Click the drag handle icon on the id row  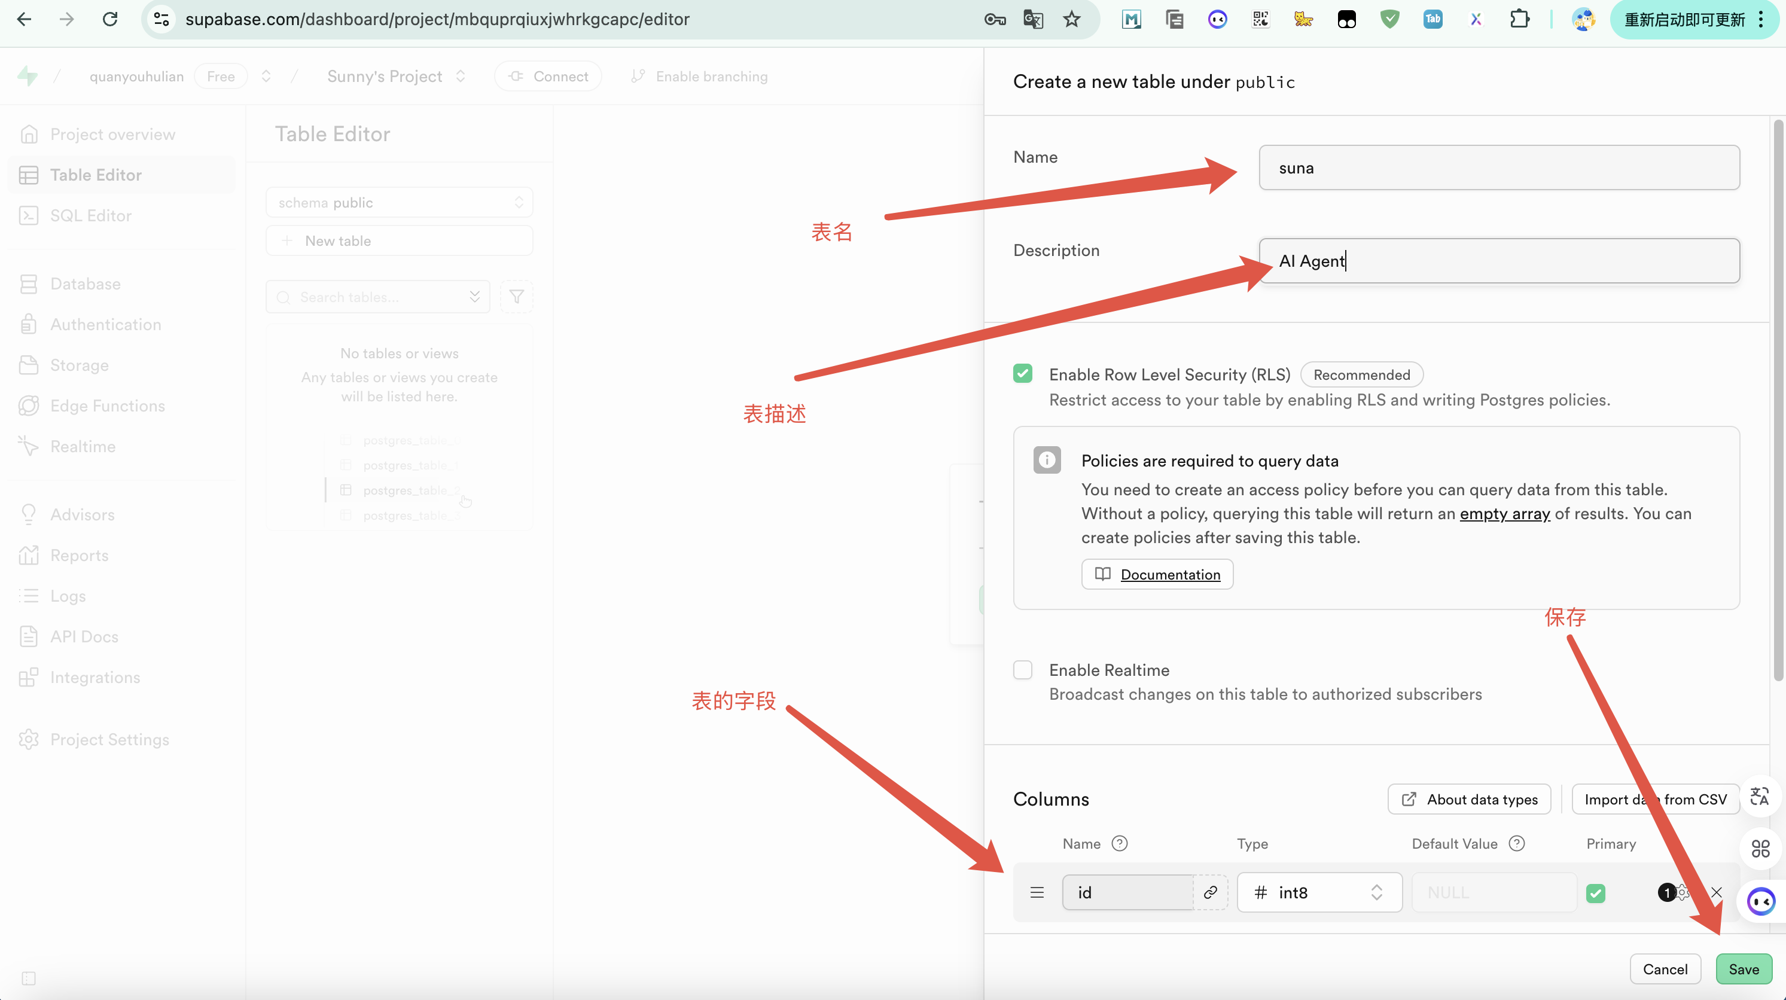coord(1037,892)
